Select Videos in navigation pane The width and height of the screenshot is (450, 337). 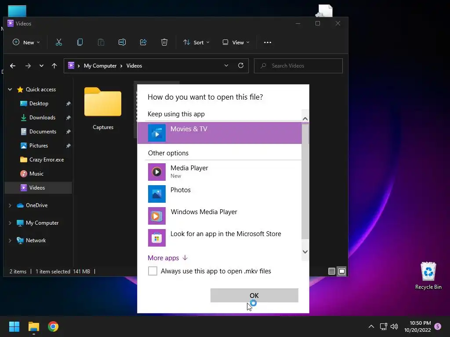pyautogui.click(x=39, y=188)
